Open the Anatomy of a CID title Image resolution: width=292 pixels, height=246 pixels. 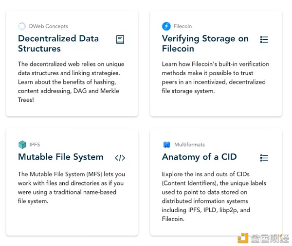(199, 157)
